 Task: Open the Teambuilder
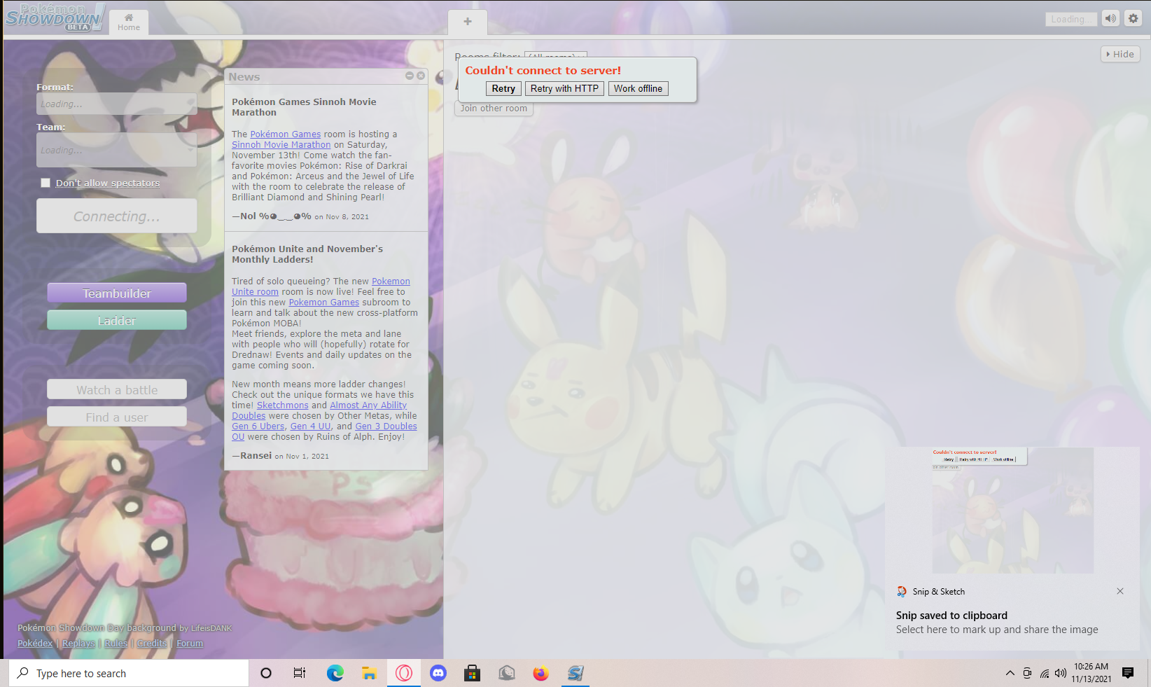pos(117,293)
